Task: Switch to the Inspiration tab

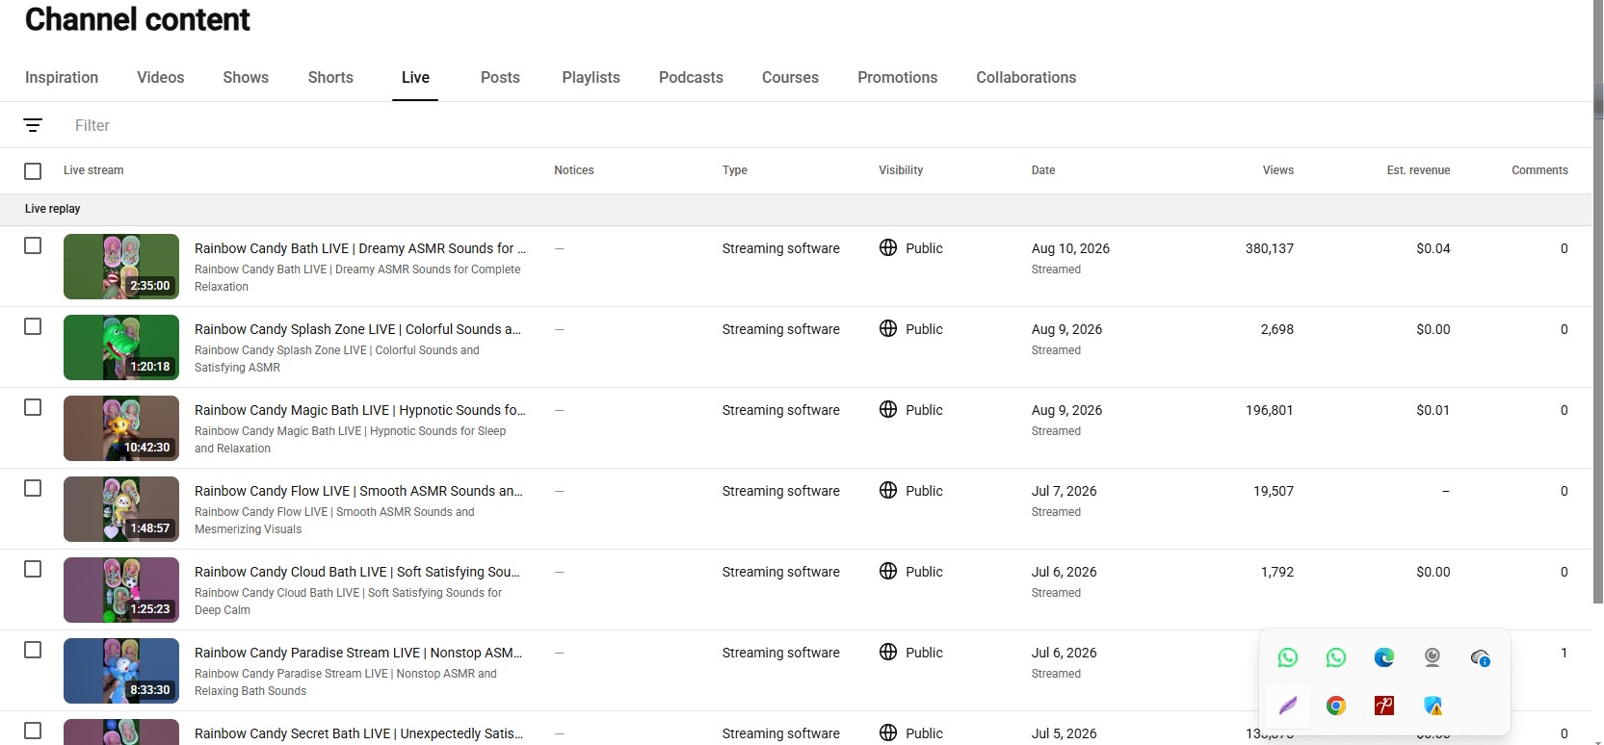Action: coord(62,77)
